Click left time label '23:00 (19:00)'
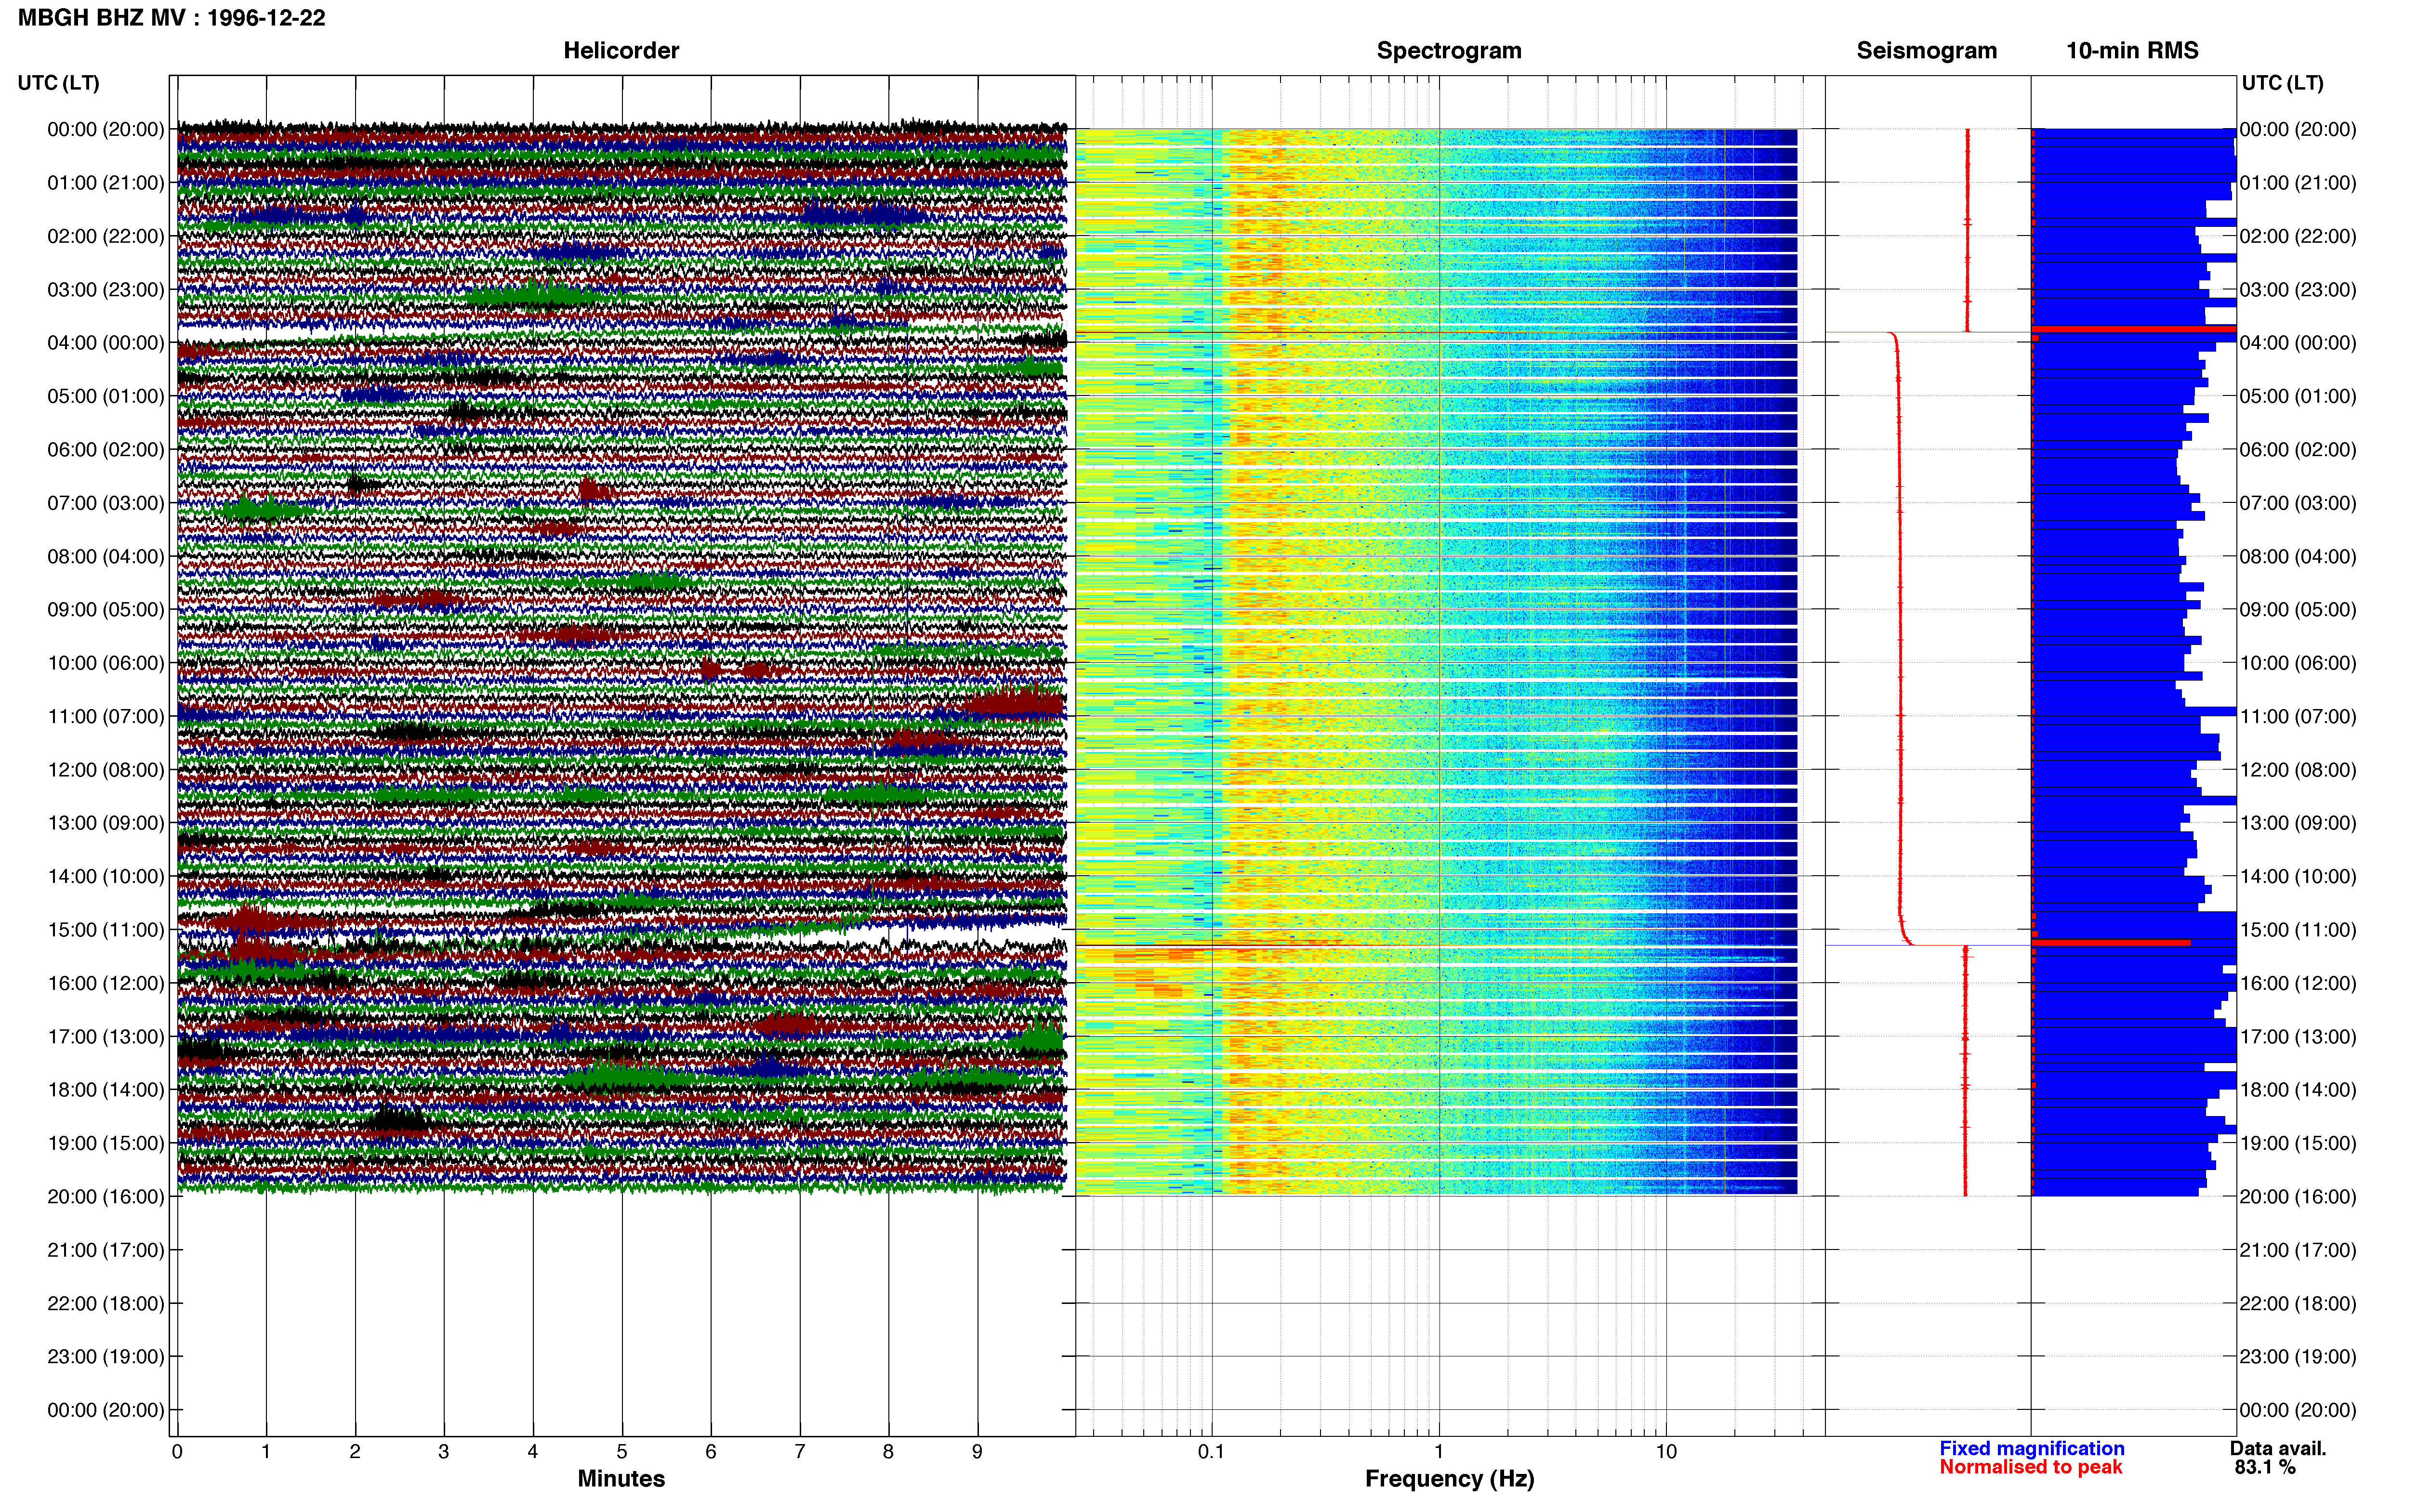Viewport: 2418px width, 1512px height. [x=106, y=1357]
